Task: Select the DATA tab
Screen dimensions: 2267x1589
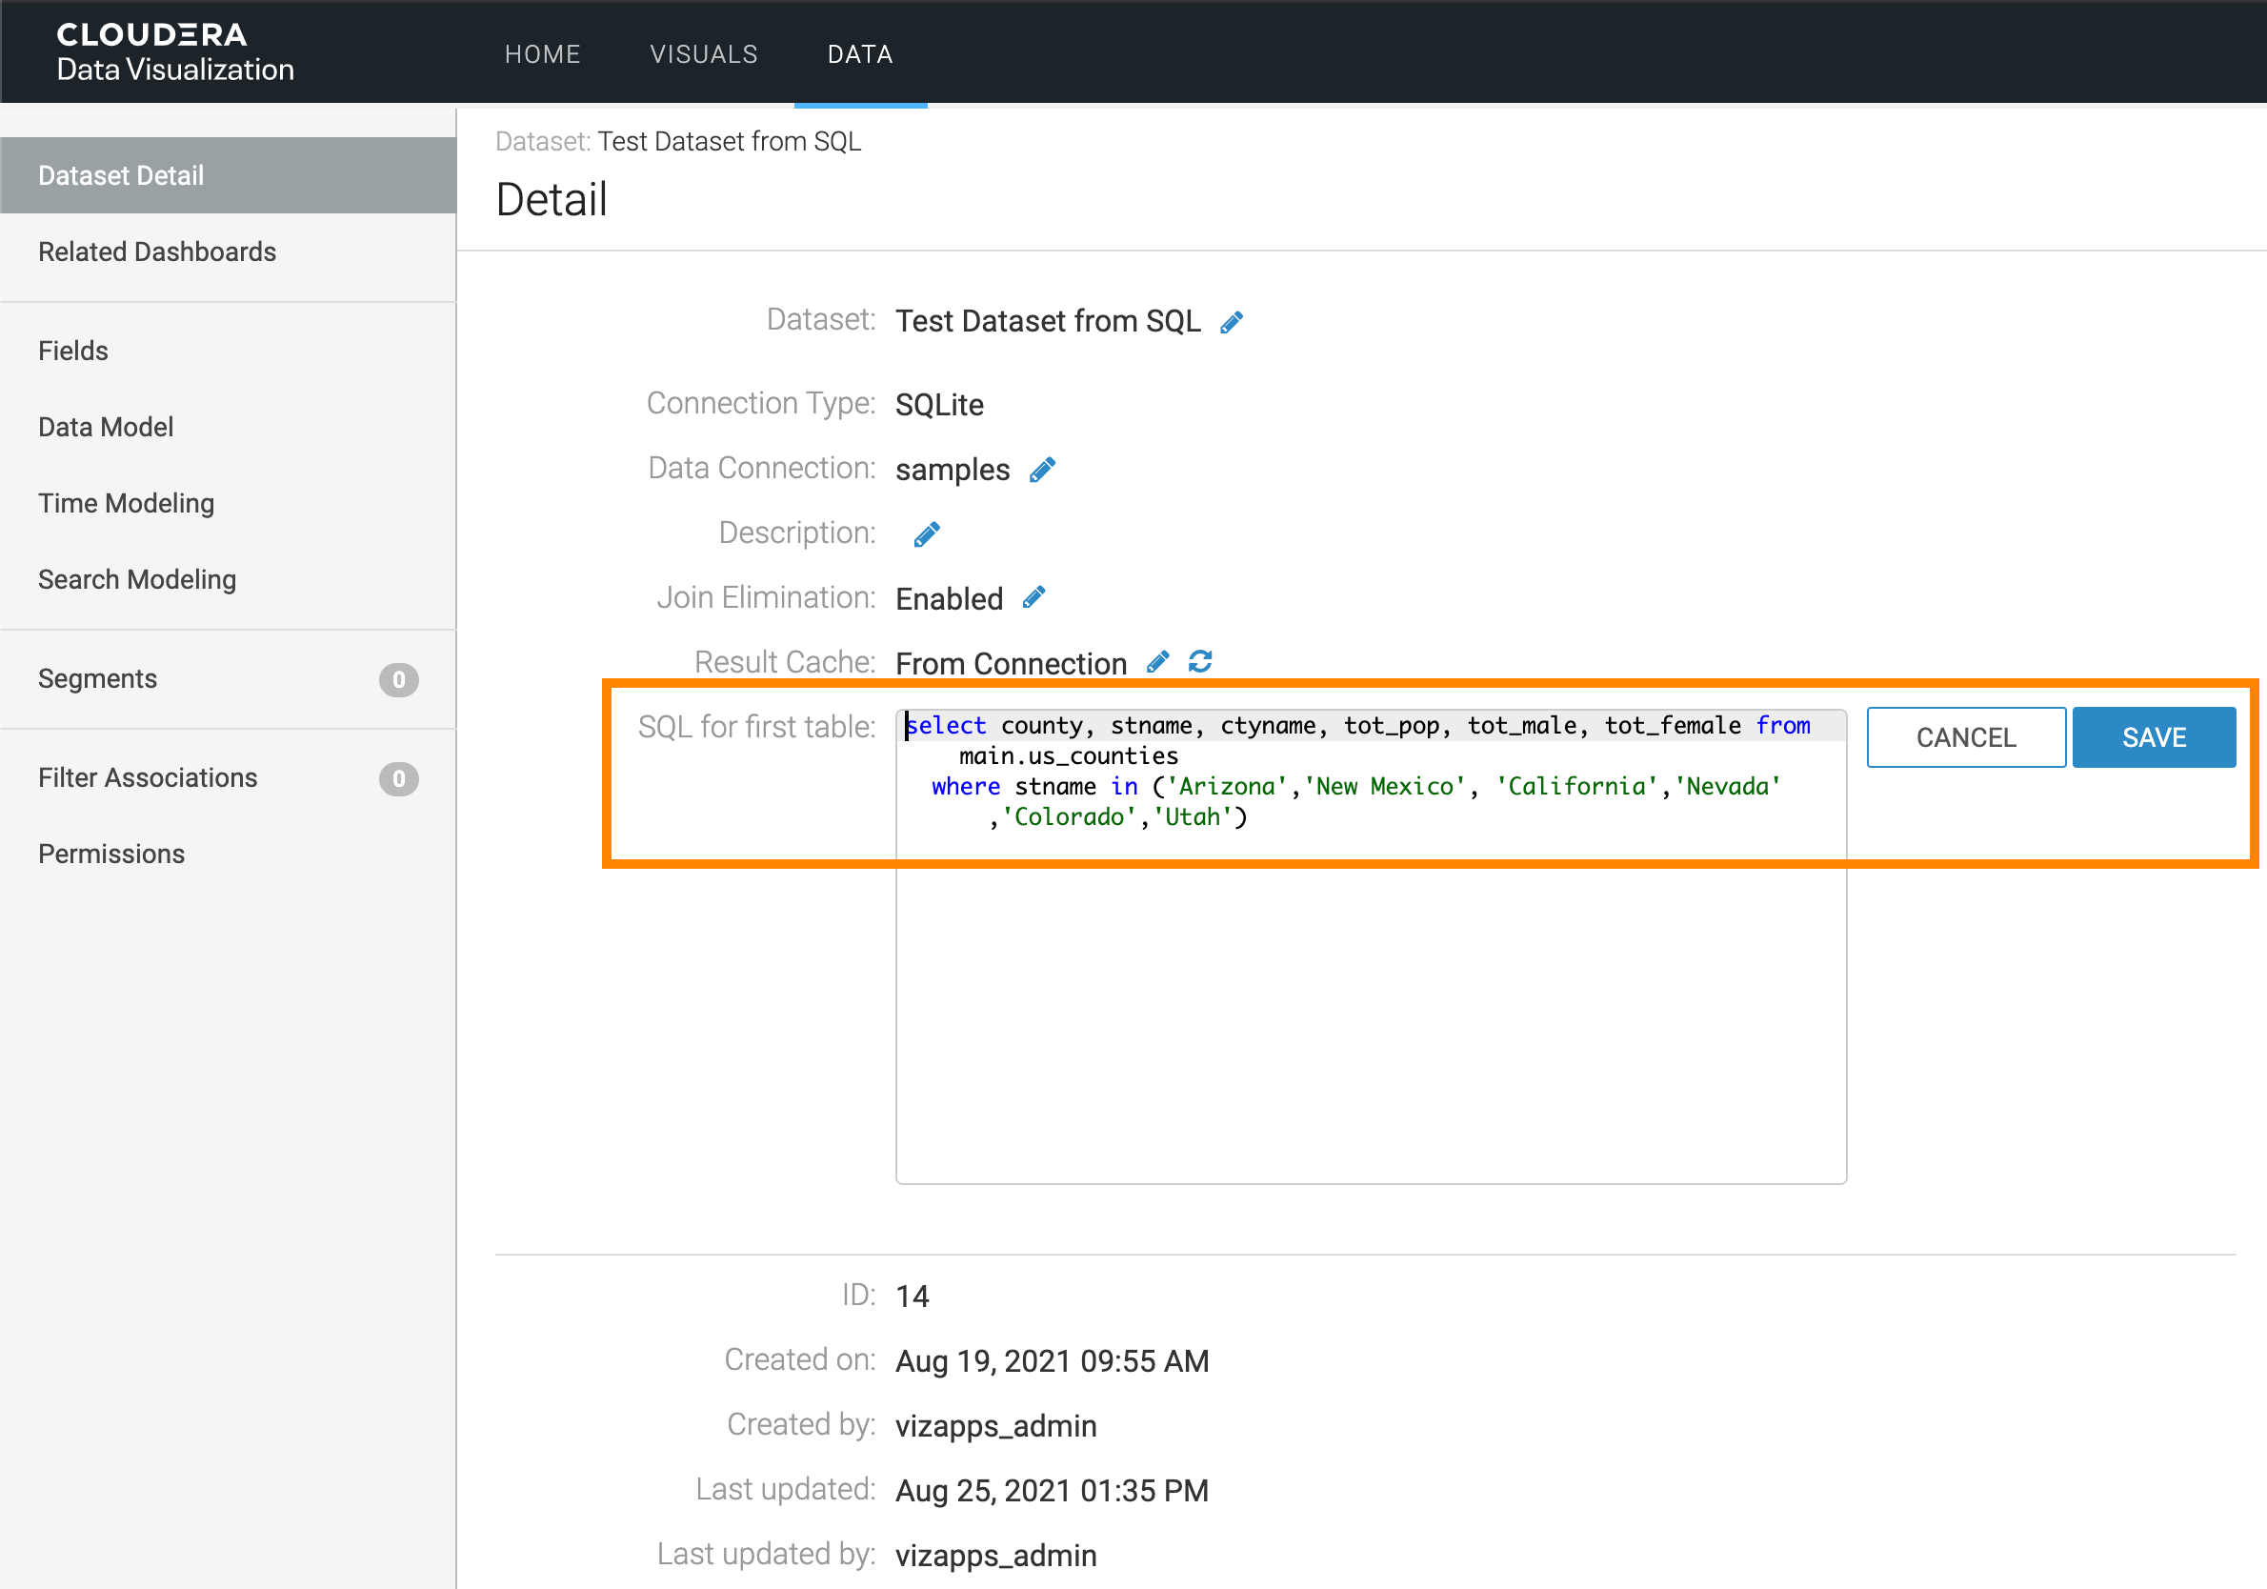Action: [860, 54]
